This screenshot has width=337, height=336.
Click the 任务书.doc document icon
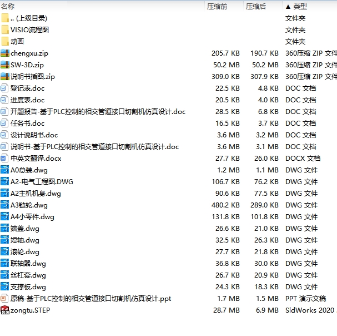4,123
